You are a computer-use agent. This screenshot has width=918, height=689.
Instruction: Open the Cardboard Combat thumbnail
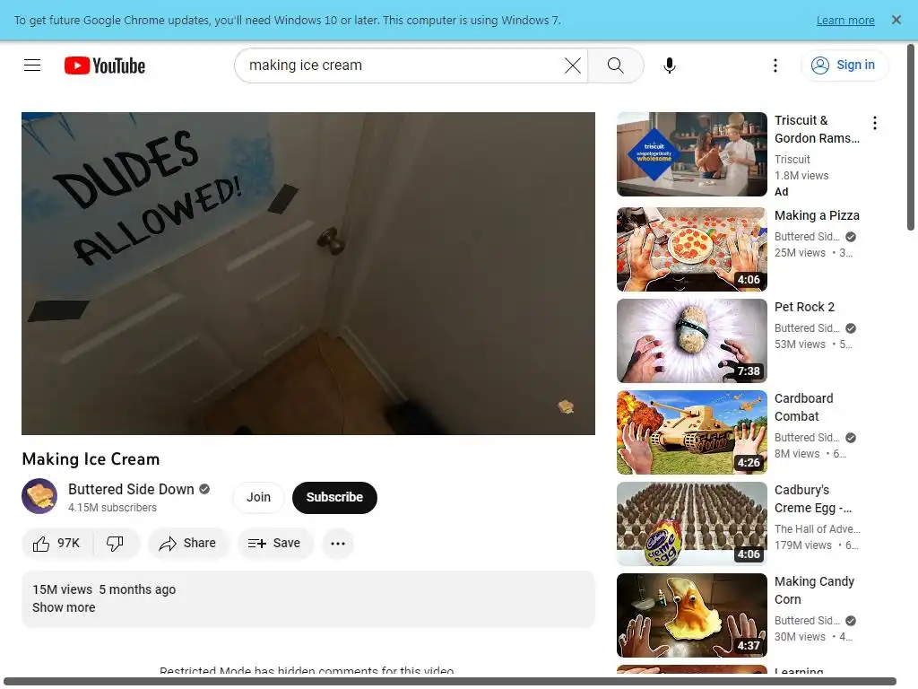[691, 432]
